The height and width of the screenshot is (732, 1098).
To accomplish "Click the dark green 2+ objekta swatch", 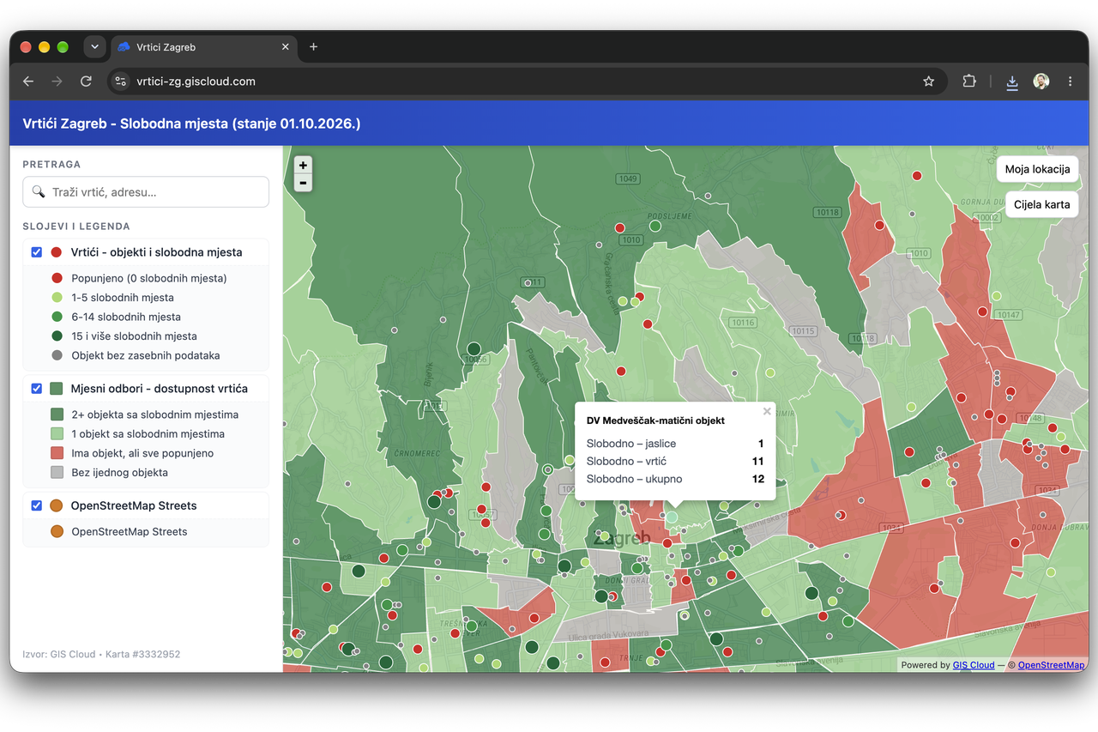I will point(57,414).
